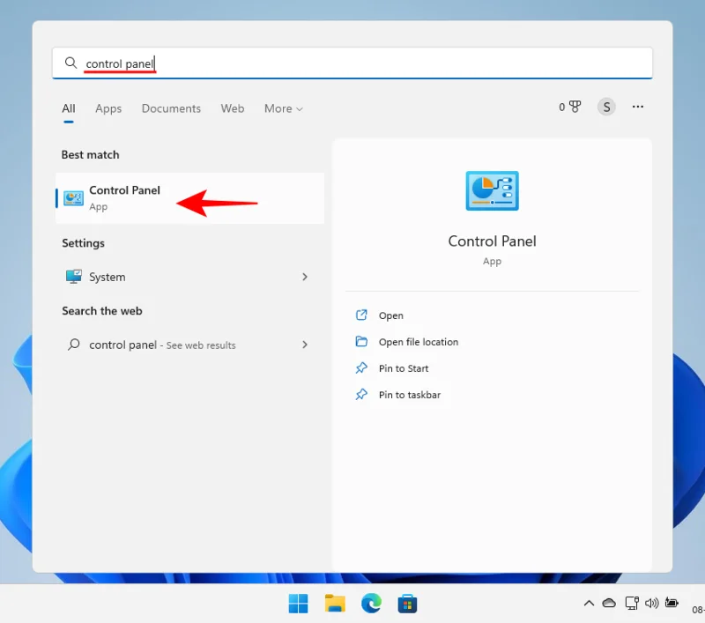
Task: Open File Explorer from the taskbar
Action: [x=335, y=604]
